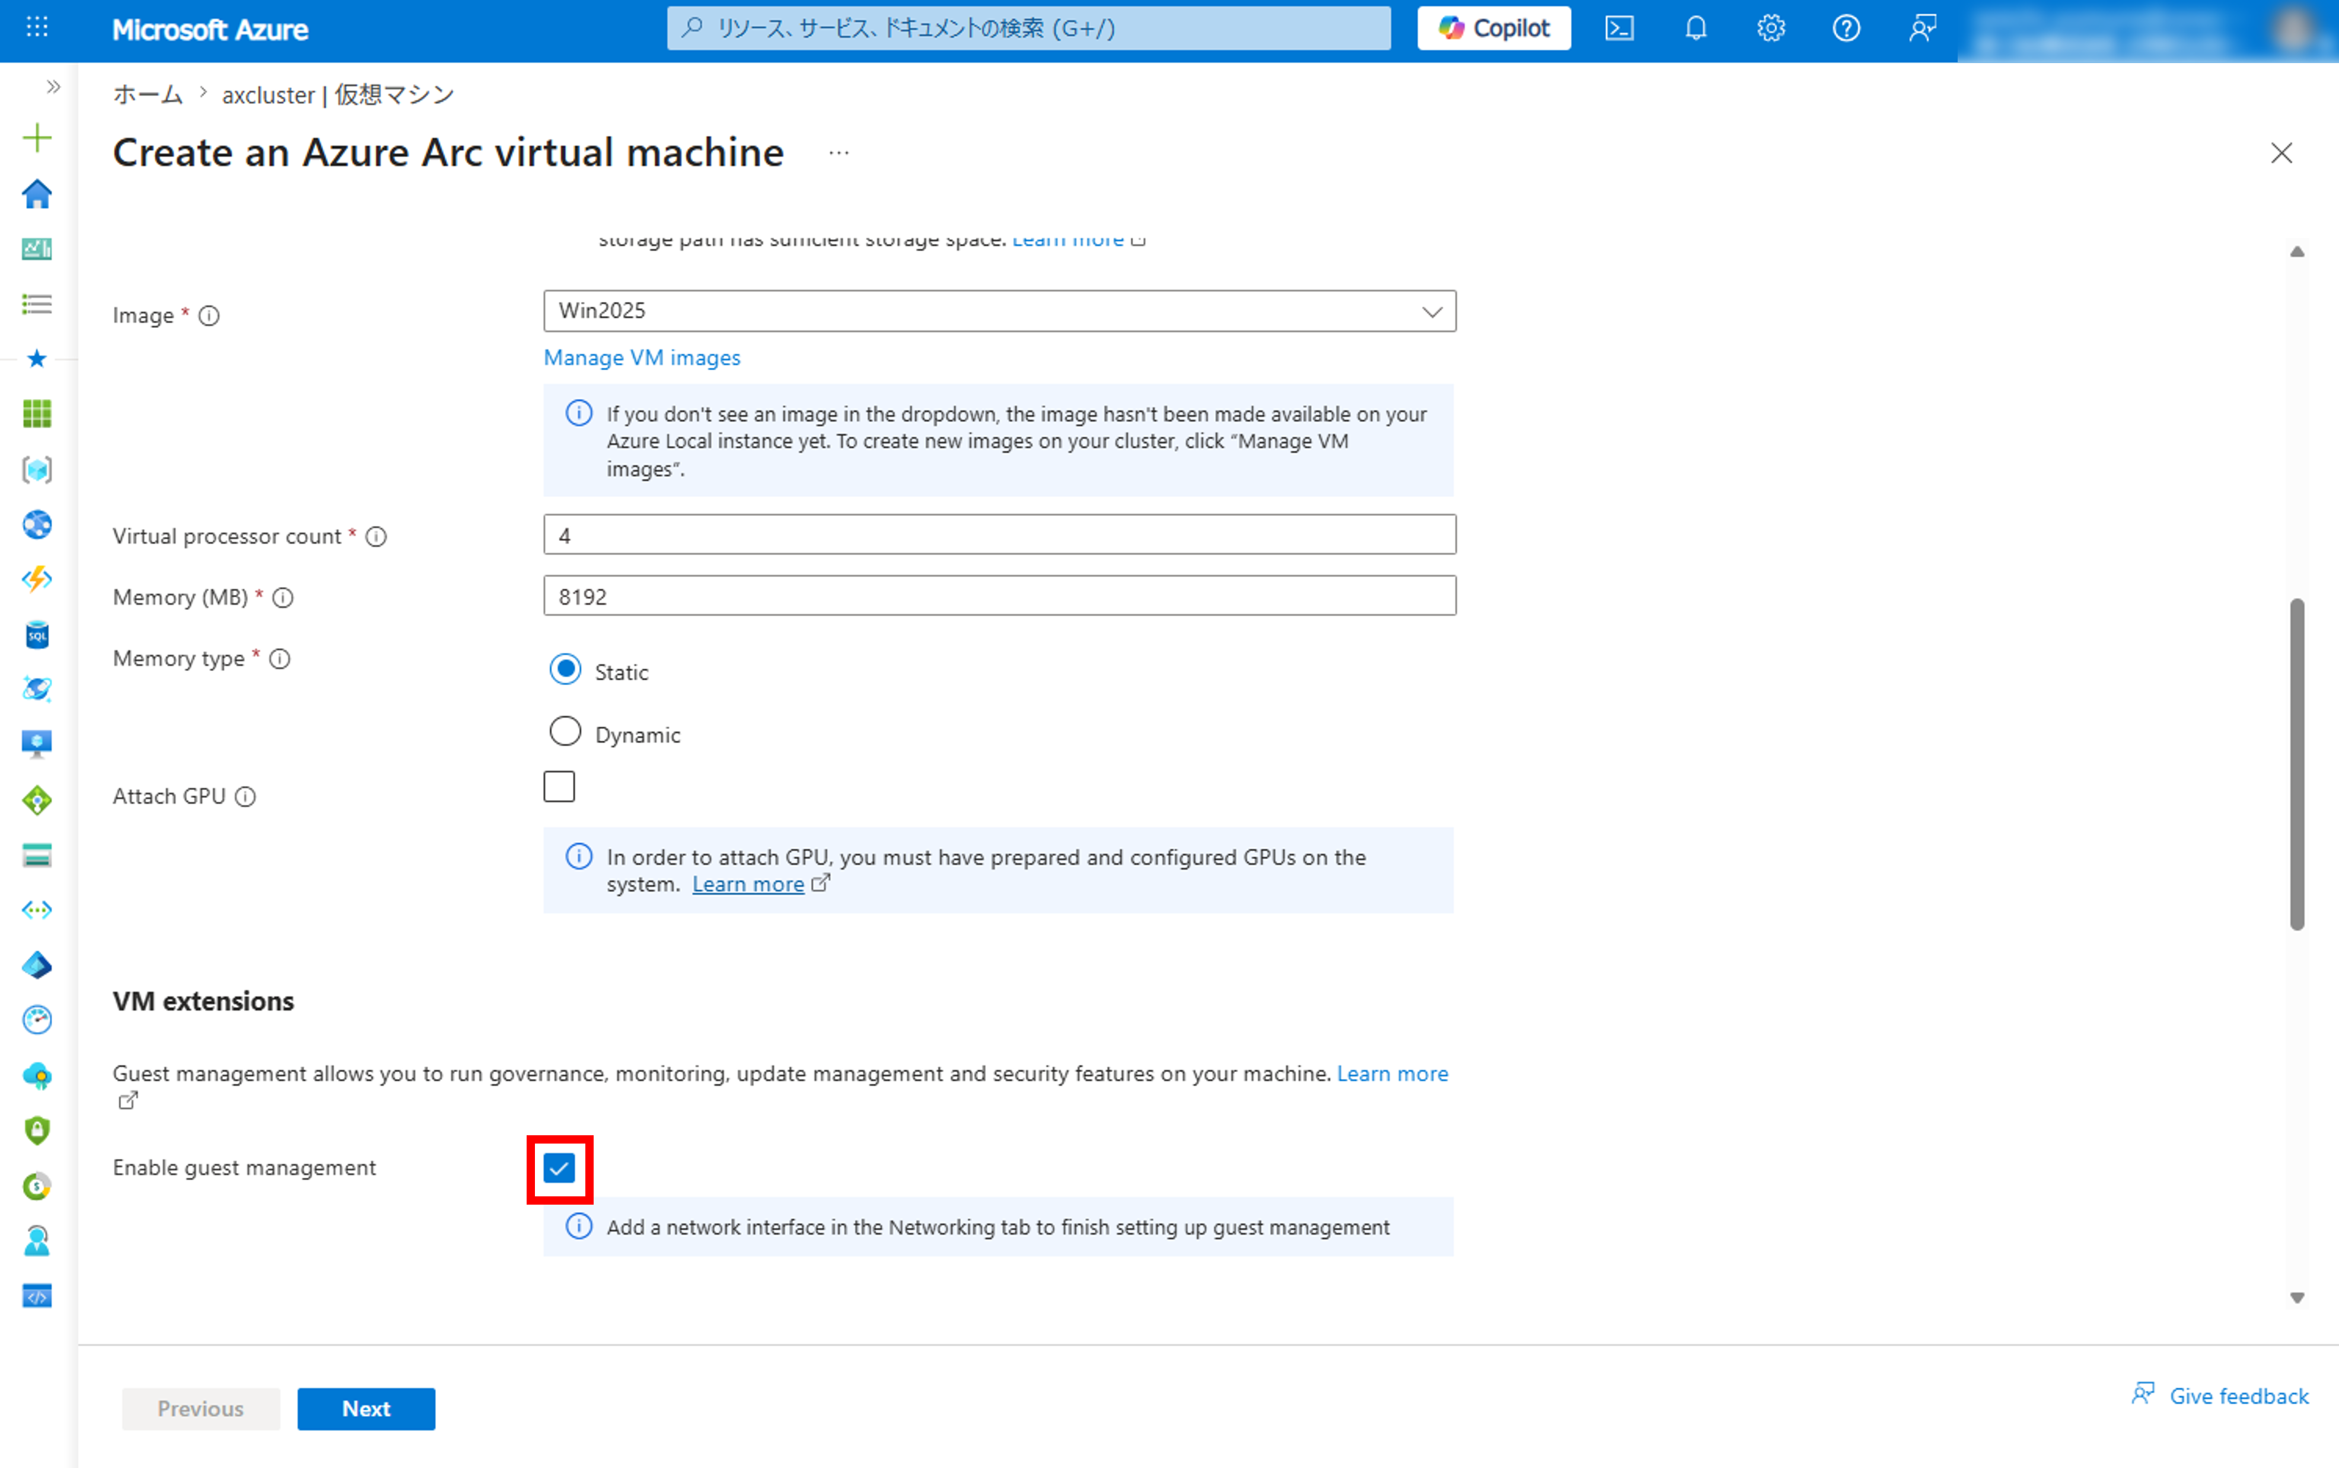Open SQL databases icon in sidebar
Viewport: 2339px width, 1468px height.
coord(37,635)
